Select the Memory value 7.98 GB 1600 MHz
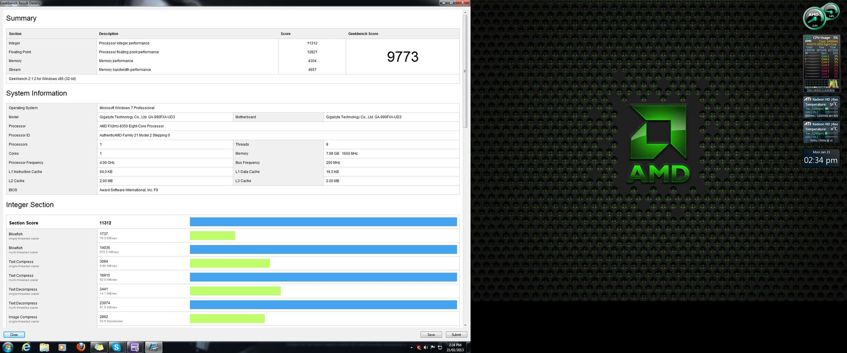The image size is (847, 353). 342,154
